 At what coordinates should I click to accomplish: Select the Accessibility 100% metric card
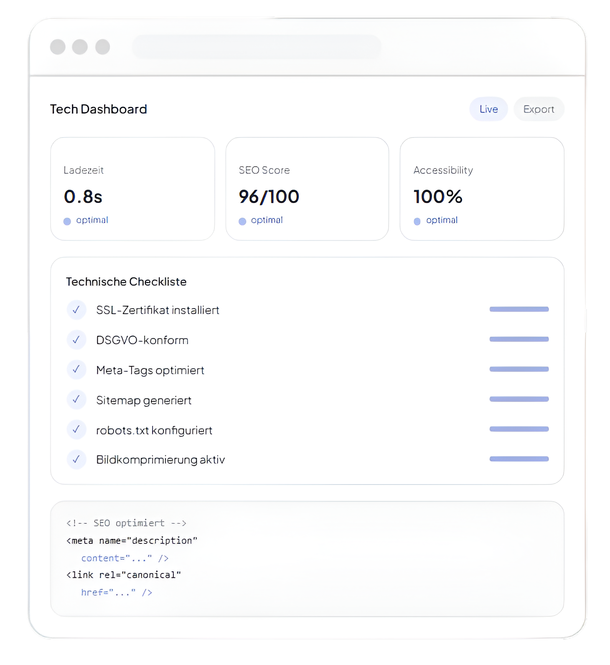point(482,189)
